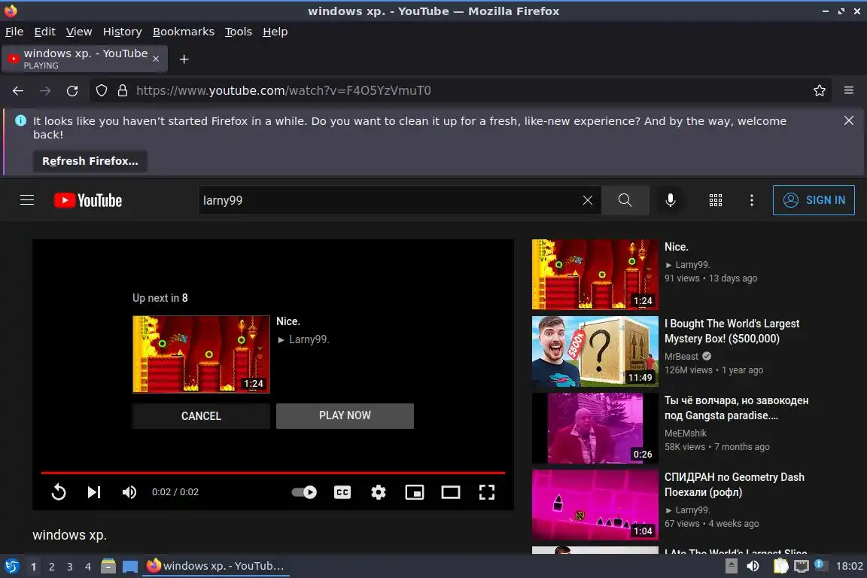The height and width of the screenshot is (578, 867).
Task: Open I Bought The World's Largest Mystery Box title
Action: tap(732, 330)
